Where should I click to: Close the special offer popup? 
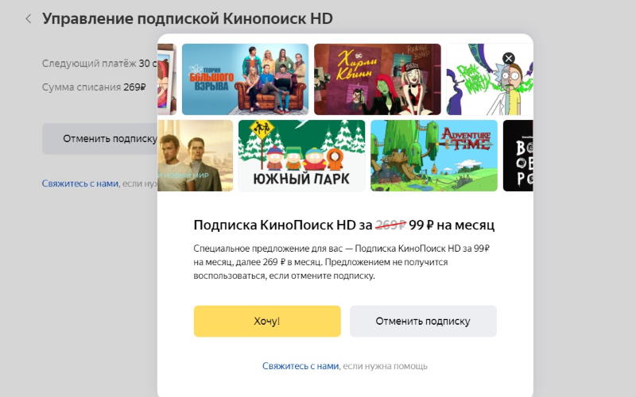[508, 58]
